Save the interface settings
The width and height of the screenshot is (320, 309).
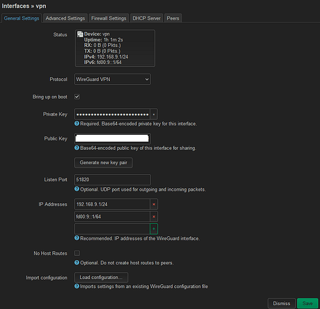coord(308,303)
